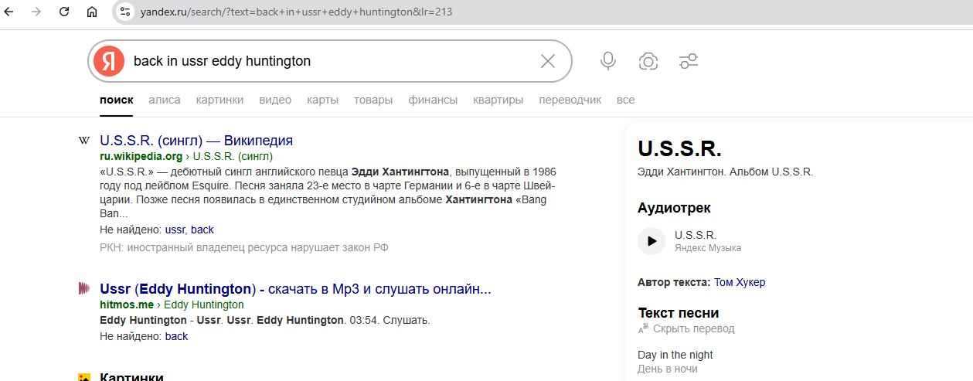Switch to the переводчик tab
Viewport: 973px width, 381px height.
click(x=570, y=100)
